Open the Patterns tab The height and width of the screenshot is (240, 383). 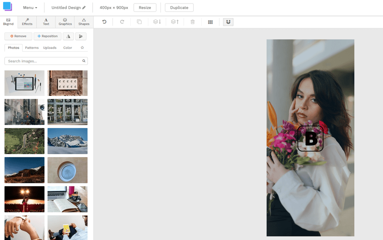[x=32, y=48]
